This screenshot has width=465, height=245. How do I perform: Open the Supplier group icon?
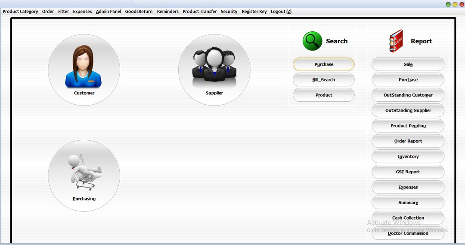tap(214, 70)
